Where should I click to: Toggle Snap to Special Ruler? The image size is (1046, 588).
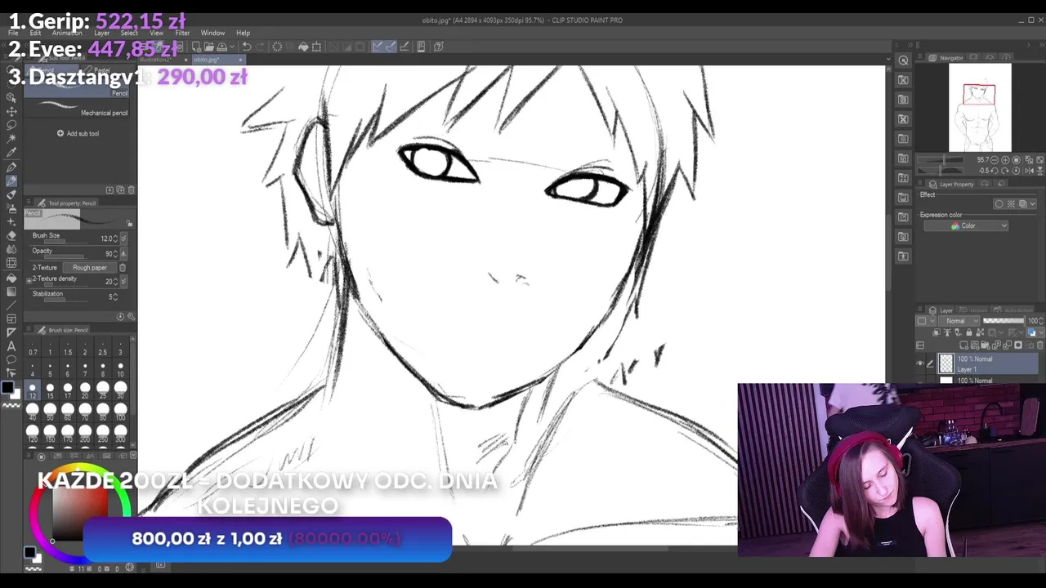391,47
